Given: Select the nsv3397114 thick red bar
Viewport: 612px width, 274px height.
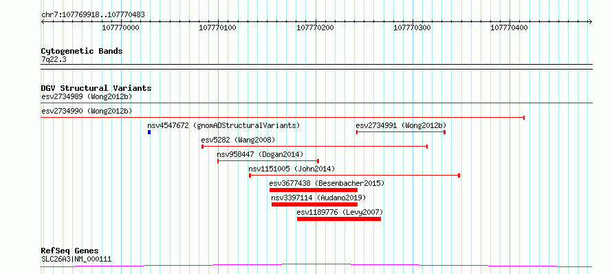Looking at the screenshot, I should pos(314,204).
